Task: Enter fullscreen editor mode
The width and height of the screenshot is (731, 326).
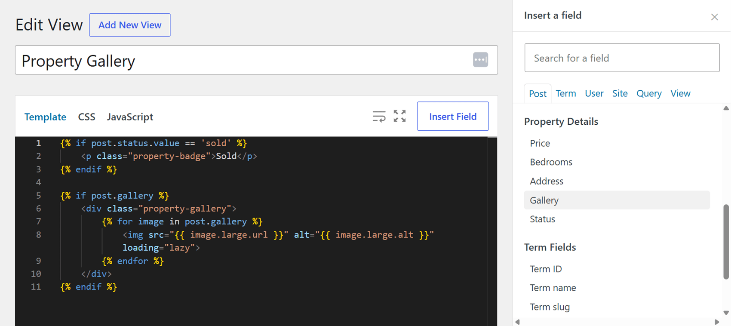Action: (x=399, y=116)
